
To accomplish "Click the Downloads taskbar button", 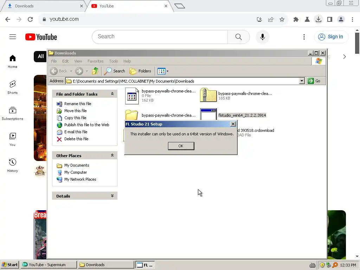I will click(105, 265).
